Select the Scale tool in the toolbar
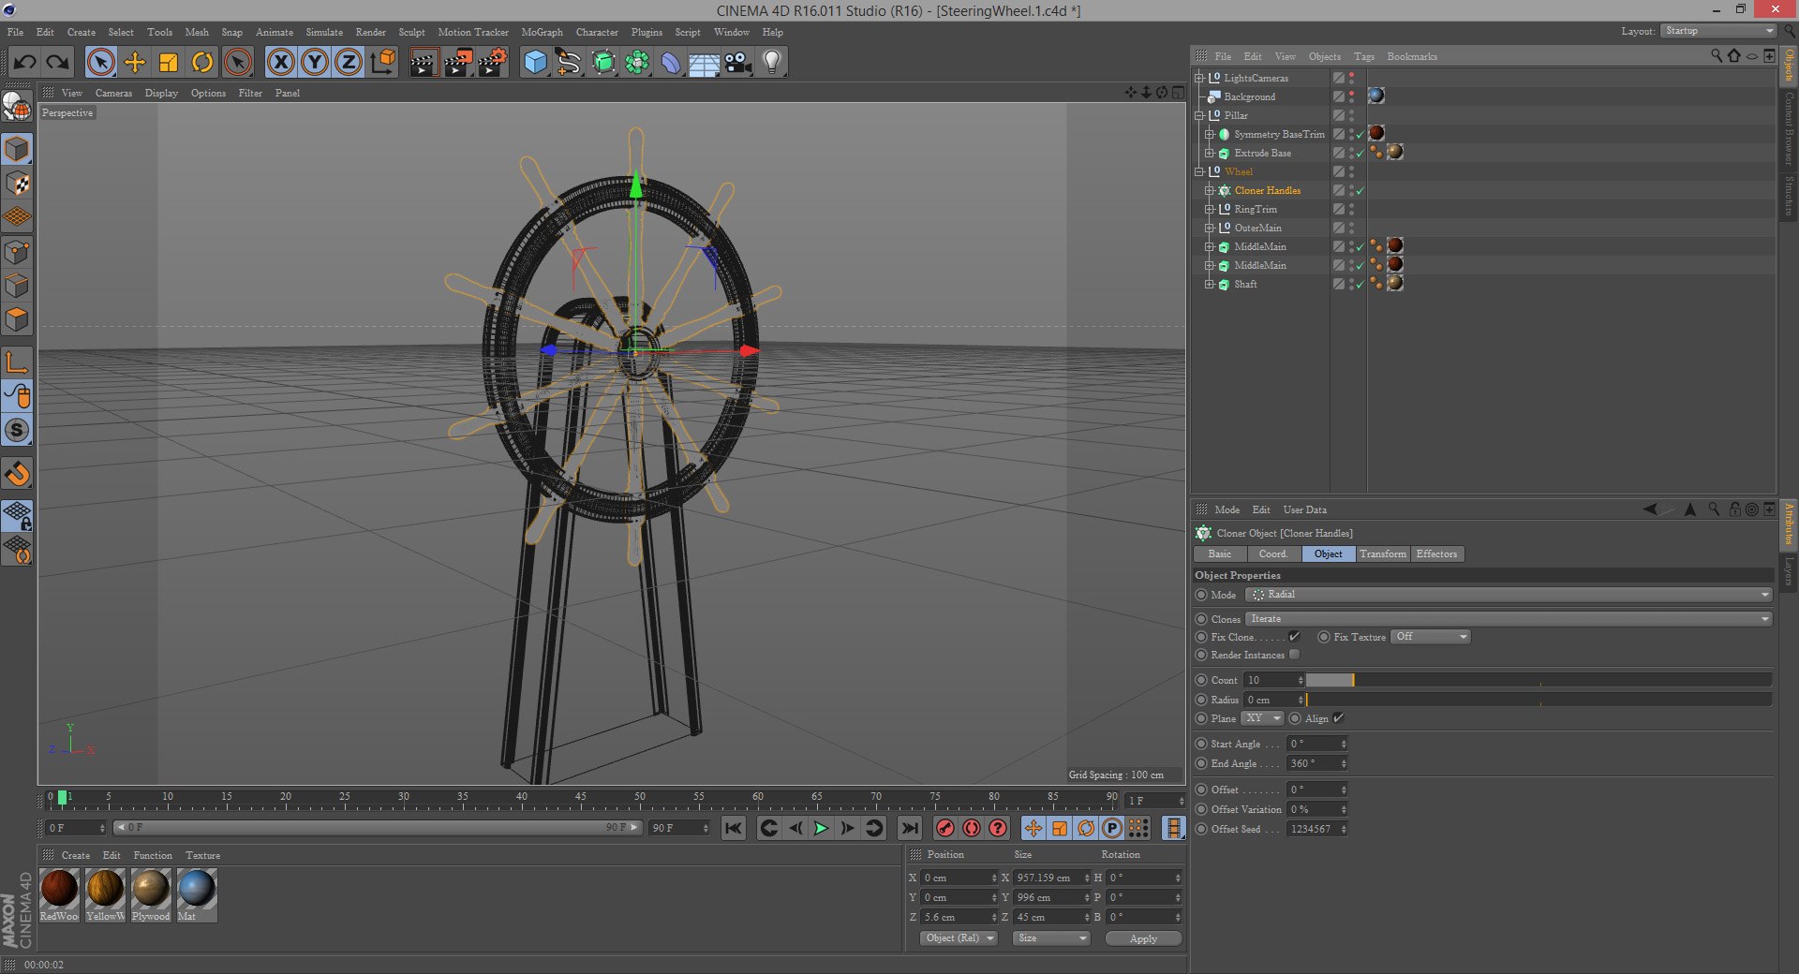 point(169,63)
